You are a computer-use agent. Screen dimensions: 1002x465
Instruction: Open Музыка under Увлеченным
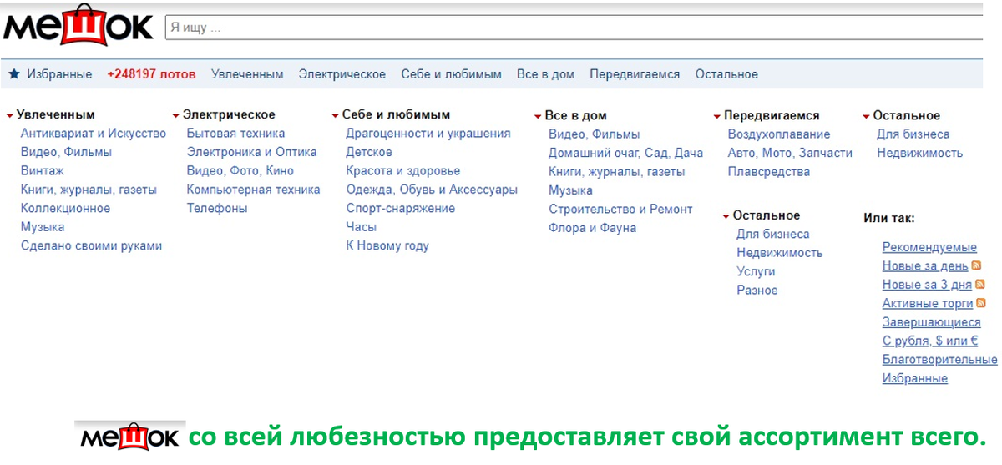(43, 227)
